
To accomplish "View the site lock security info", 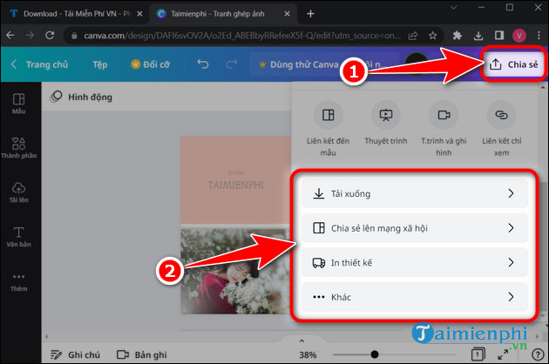I will tap(74, 36).
